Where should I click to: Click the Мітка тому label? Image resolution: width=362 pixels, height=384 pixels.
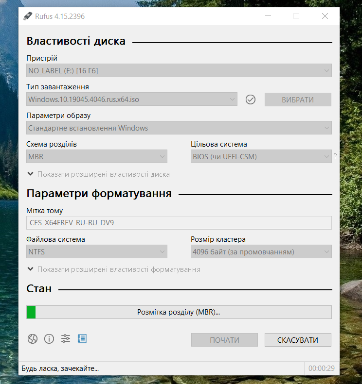45,211
